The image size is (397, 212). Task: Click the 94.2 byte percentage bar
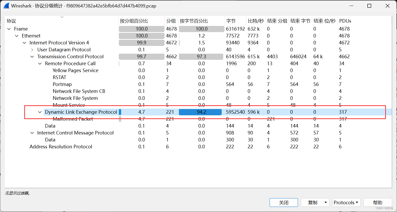pyautogui.click(x=200, y=112)
